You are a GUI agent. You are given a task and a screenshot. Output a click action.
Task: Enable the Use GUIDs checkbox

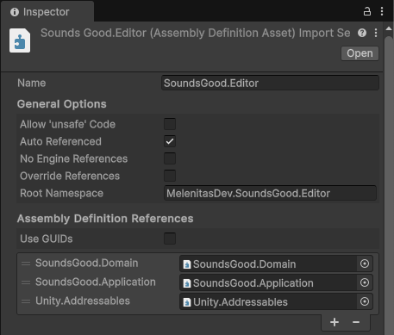click(x=170, y=239)
